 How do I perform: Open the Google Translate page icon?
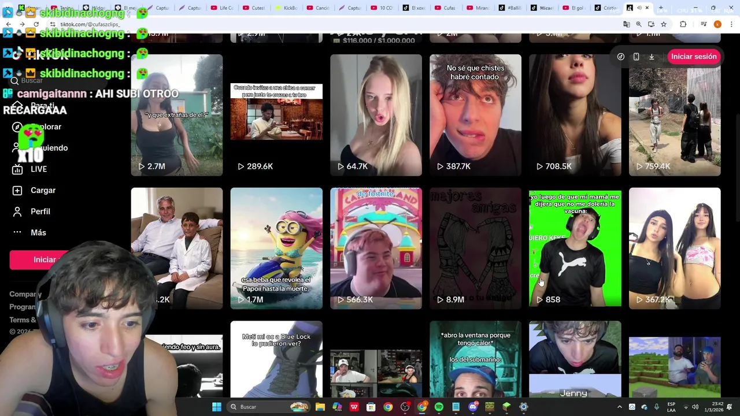[x=626, y=24]
